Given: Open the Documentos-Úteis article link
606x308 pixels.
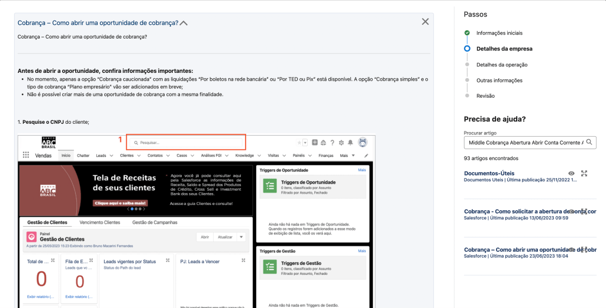Looking at the screenshot, I should pyautogui.click(x=489, y=174).
